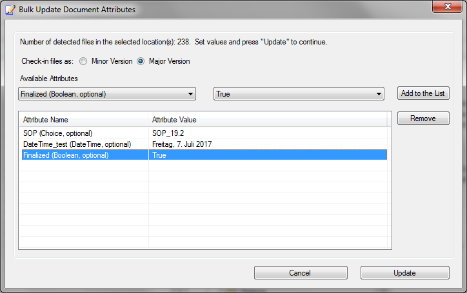Viewport: 467px width, 293px height.
Task: Click the Cancel button
Action: (301, 273)
